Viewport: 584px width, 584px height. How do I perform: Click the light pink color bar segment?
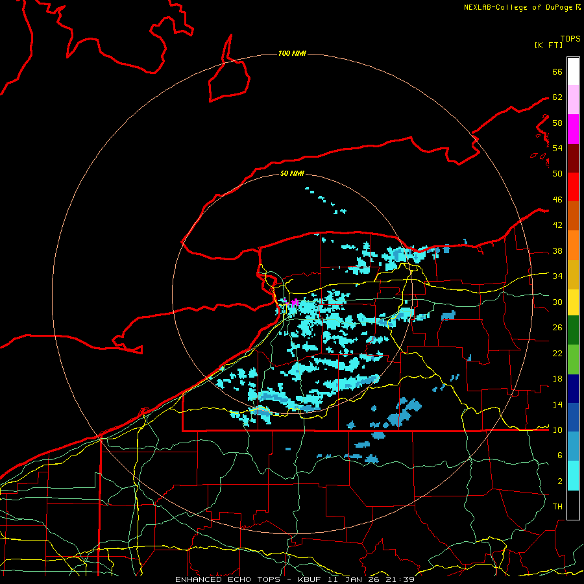[x=573, y=99]
